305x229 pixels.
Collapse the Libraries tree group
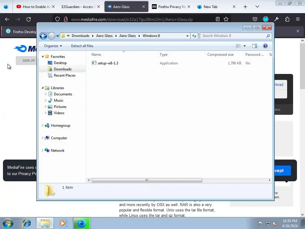click(43, 88)
